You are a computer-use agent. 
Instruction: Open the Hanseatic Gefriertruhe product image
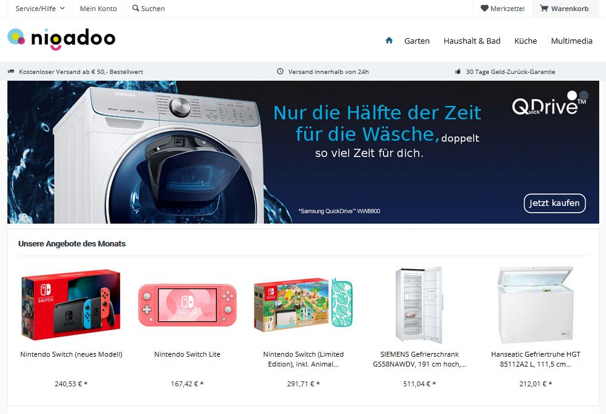(x=536, y=304)
